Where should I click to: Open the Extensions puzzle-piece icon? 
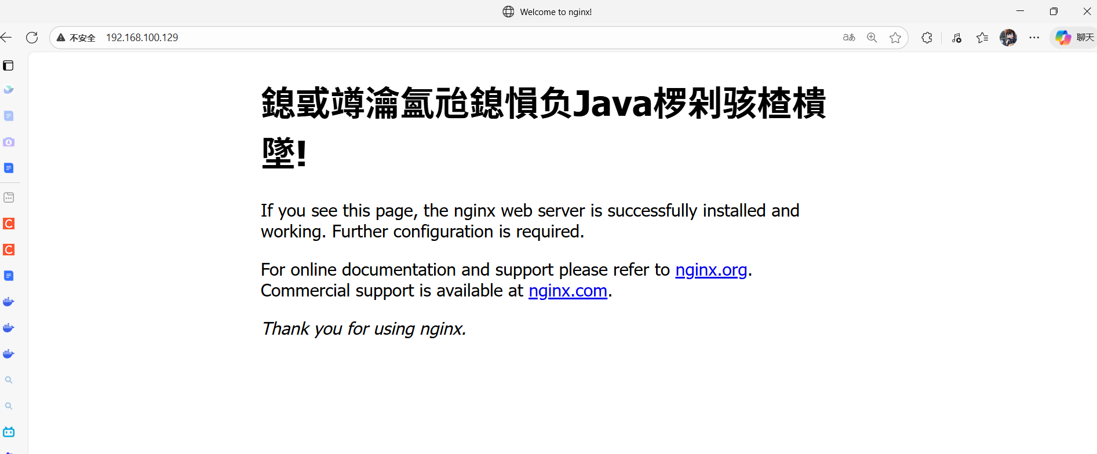[x=927, y=38]
